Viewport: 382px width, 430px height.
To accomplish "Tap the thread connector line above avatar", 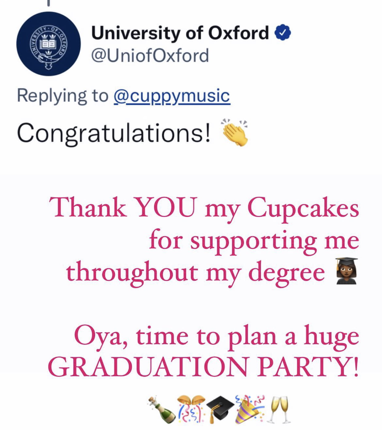I will pyautogui.click(x=48, y=3).
